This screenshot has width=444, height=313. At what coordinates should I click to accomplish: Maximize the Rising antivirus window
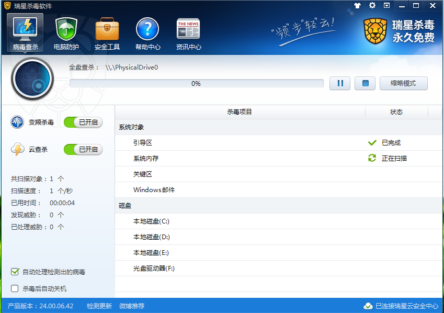point(416,5)
